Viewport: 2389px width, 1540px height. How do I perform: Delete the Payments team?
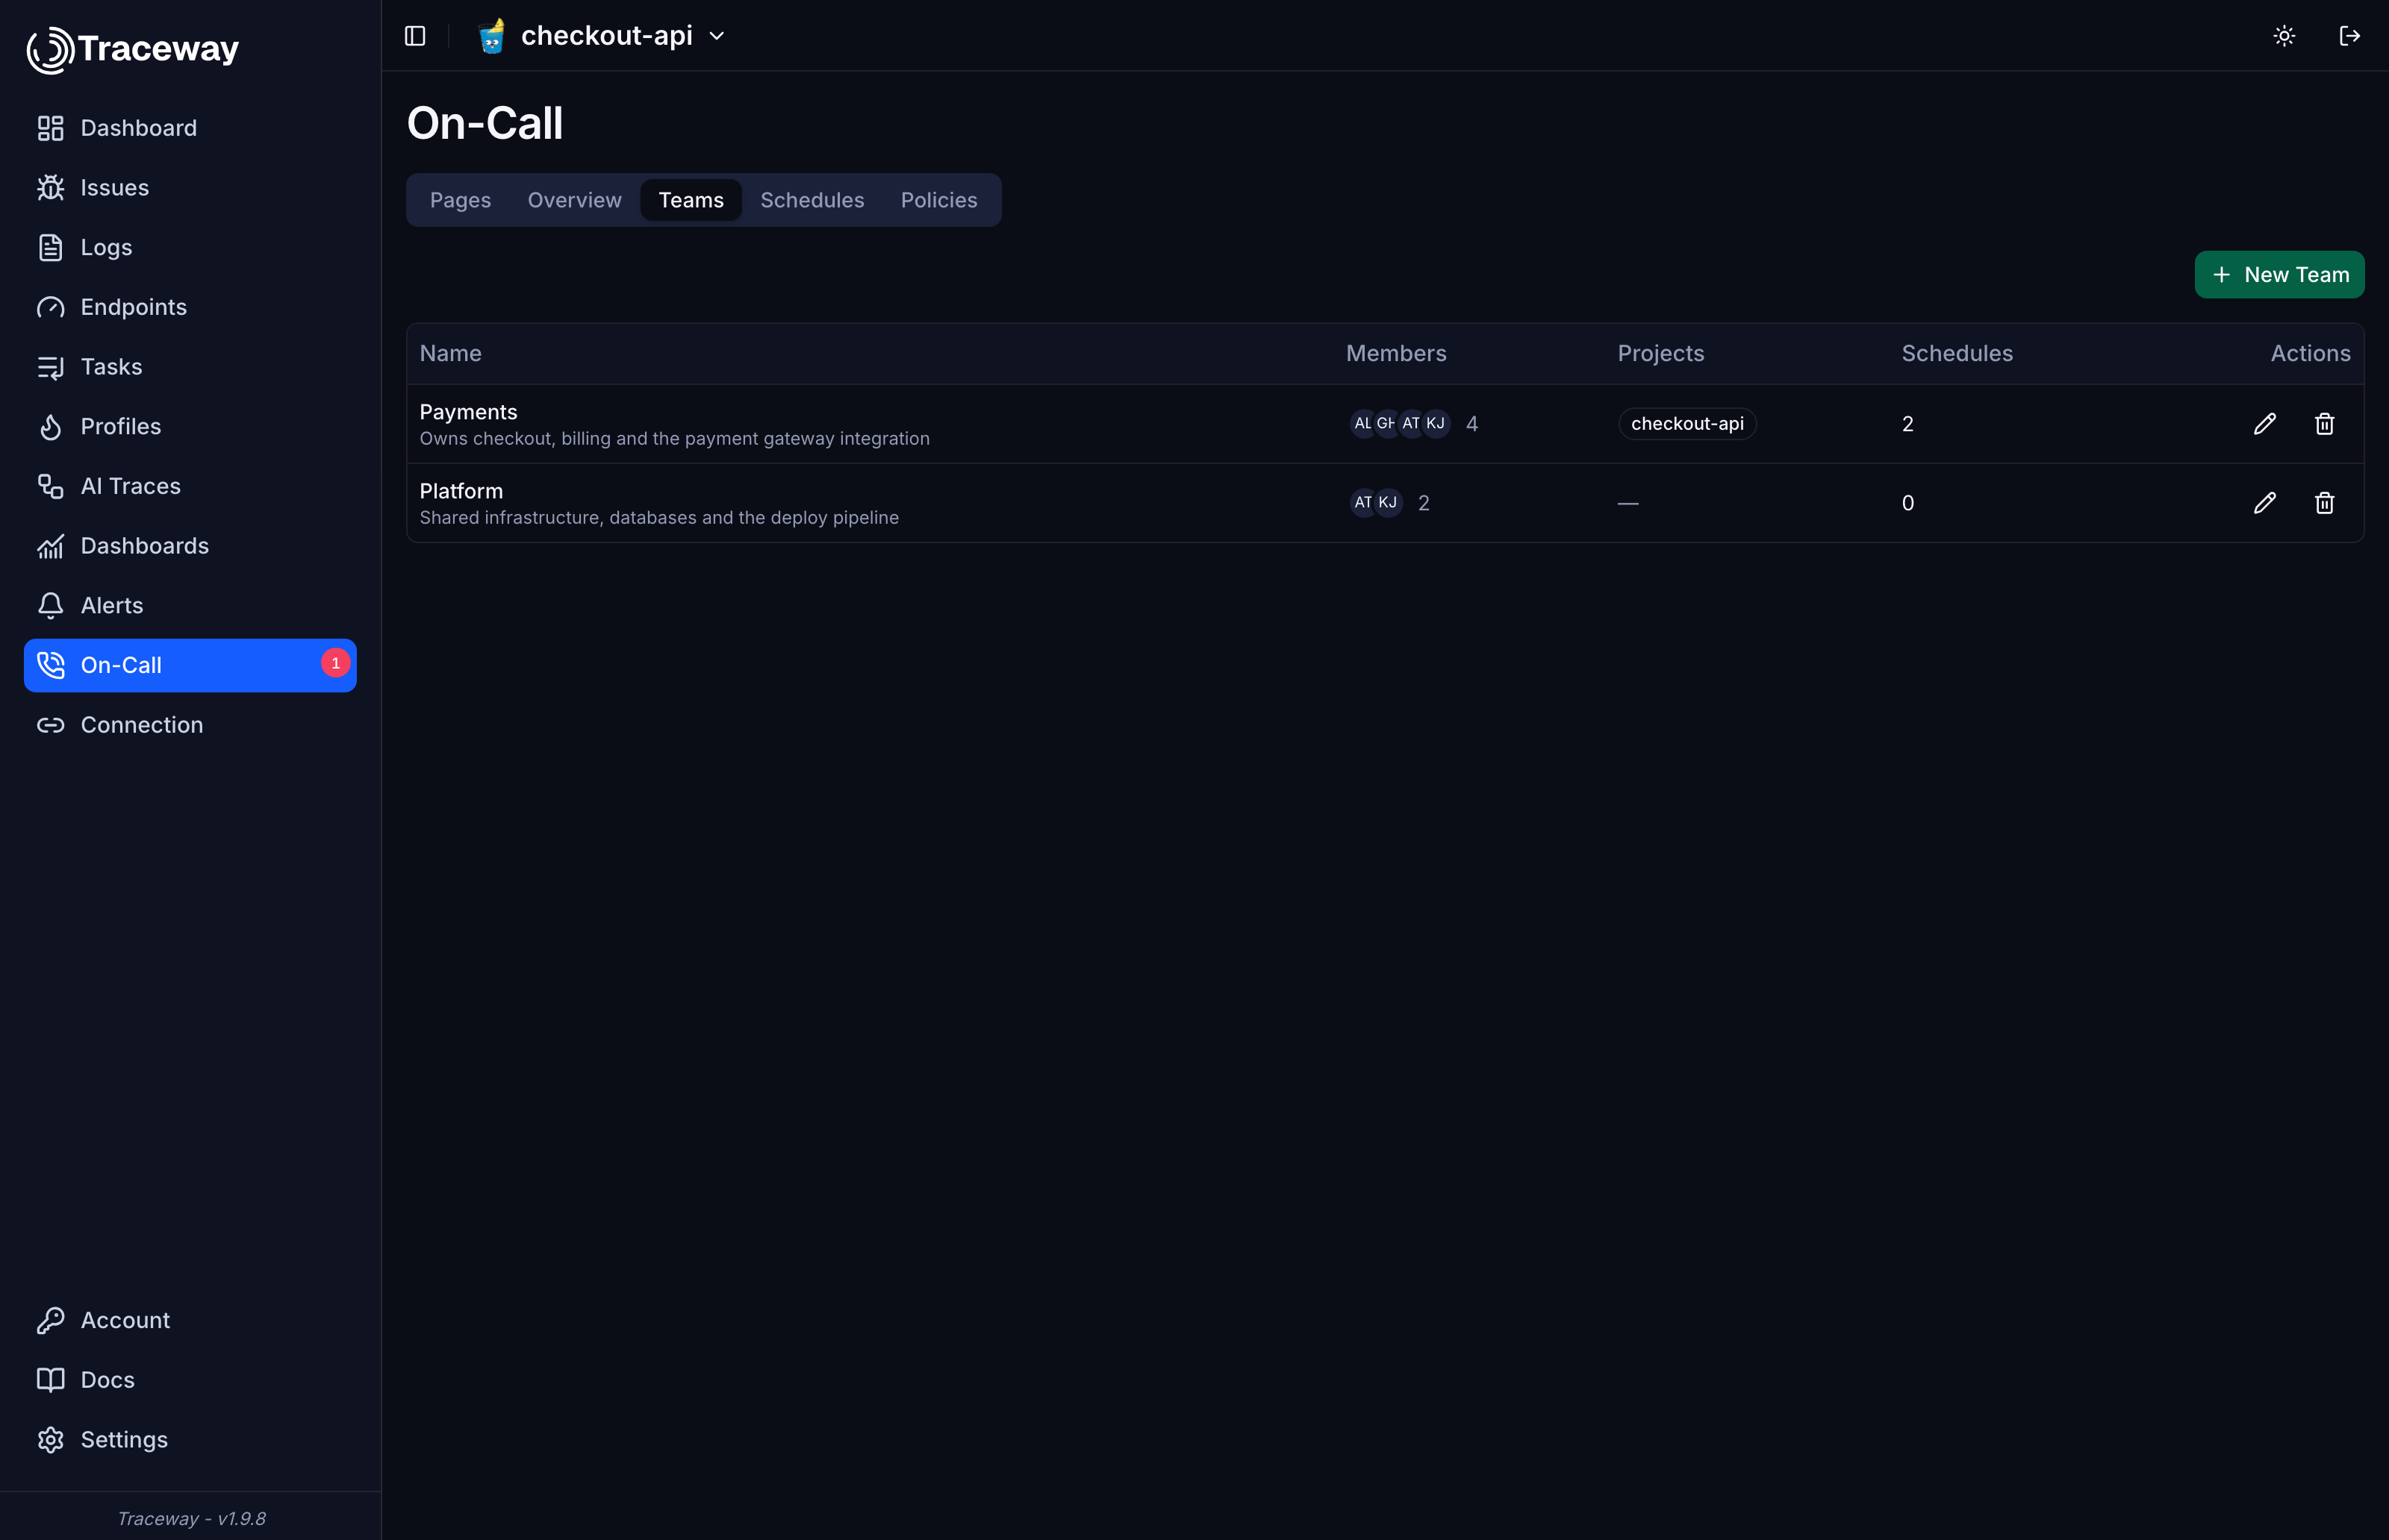tap(2324, 424)
